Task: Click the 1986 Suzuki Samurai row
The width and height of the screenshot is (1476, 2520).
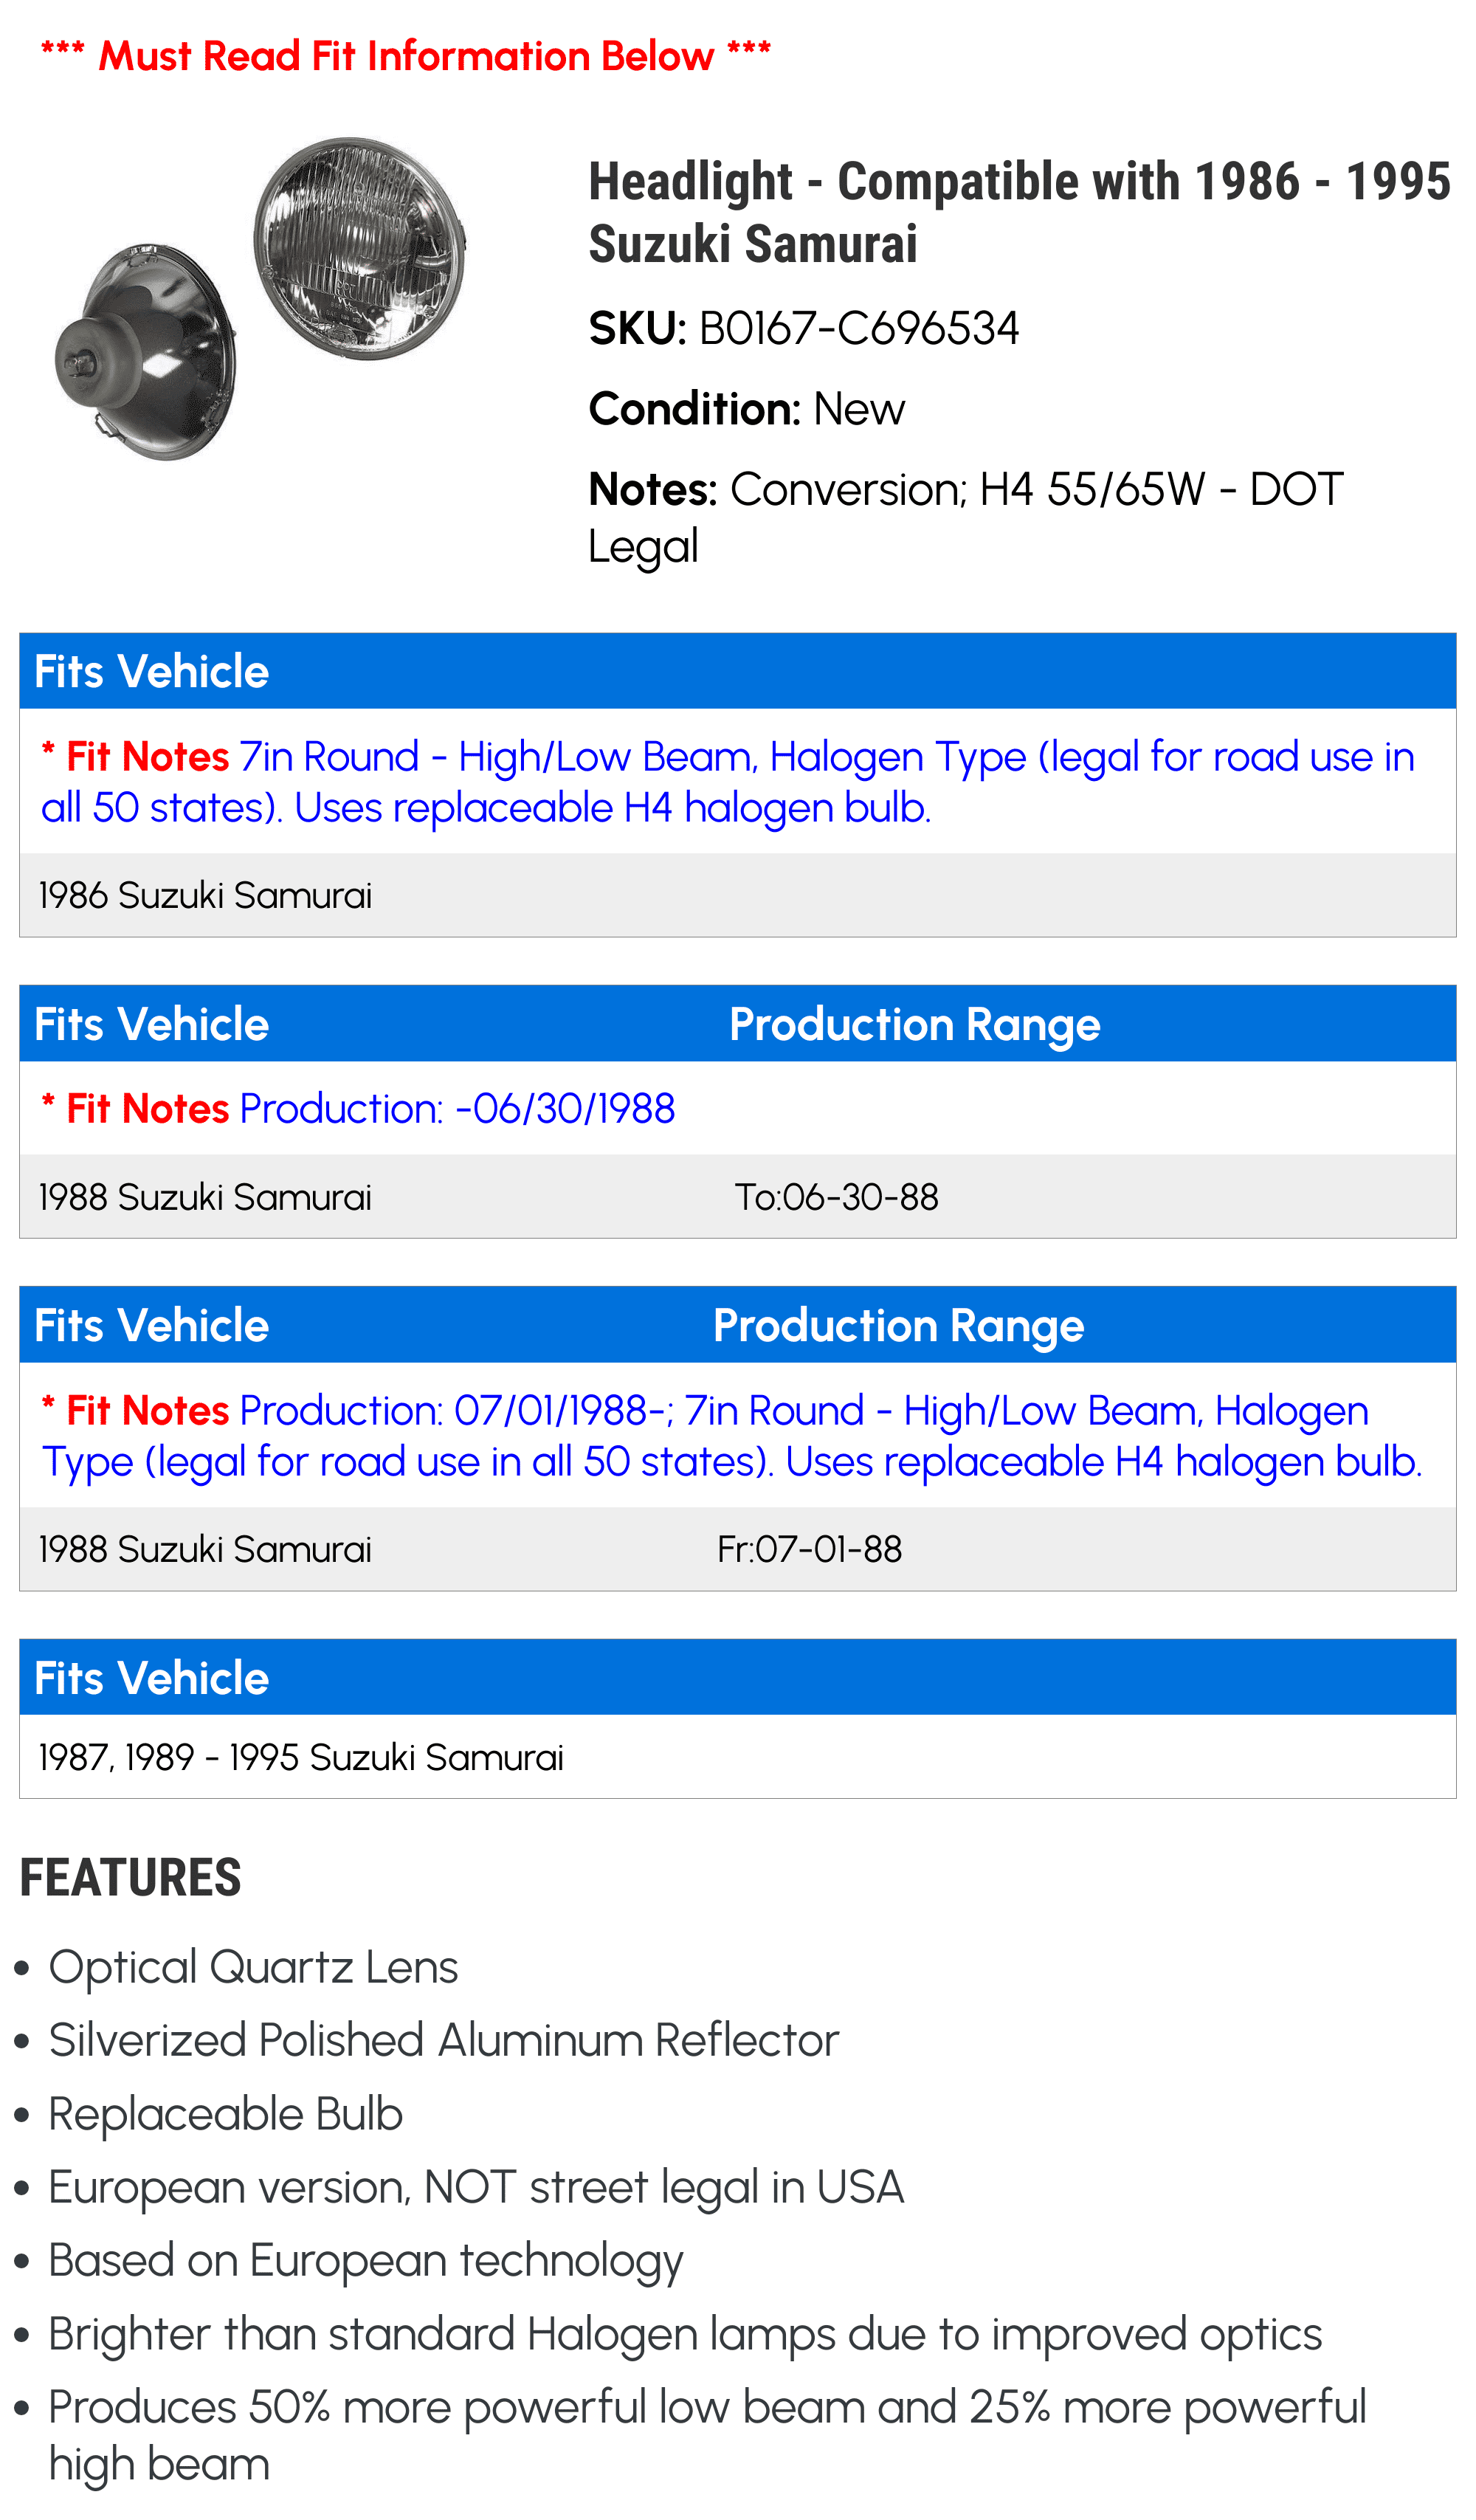Action: (738, 895)
